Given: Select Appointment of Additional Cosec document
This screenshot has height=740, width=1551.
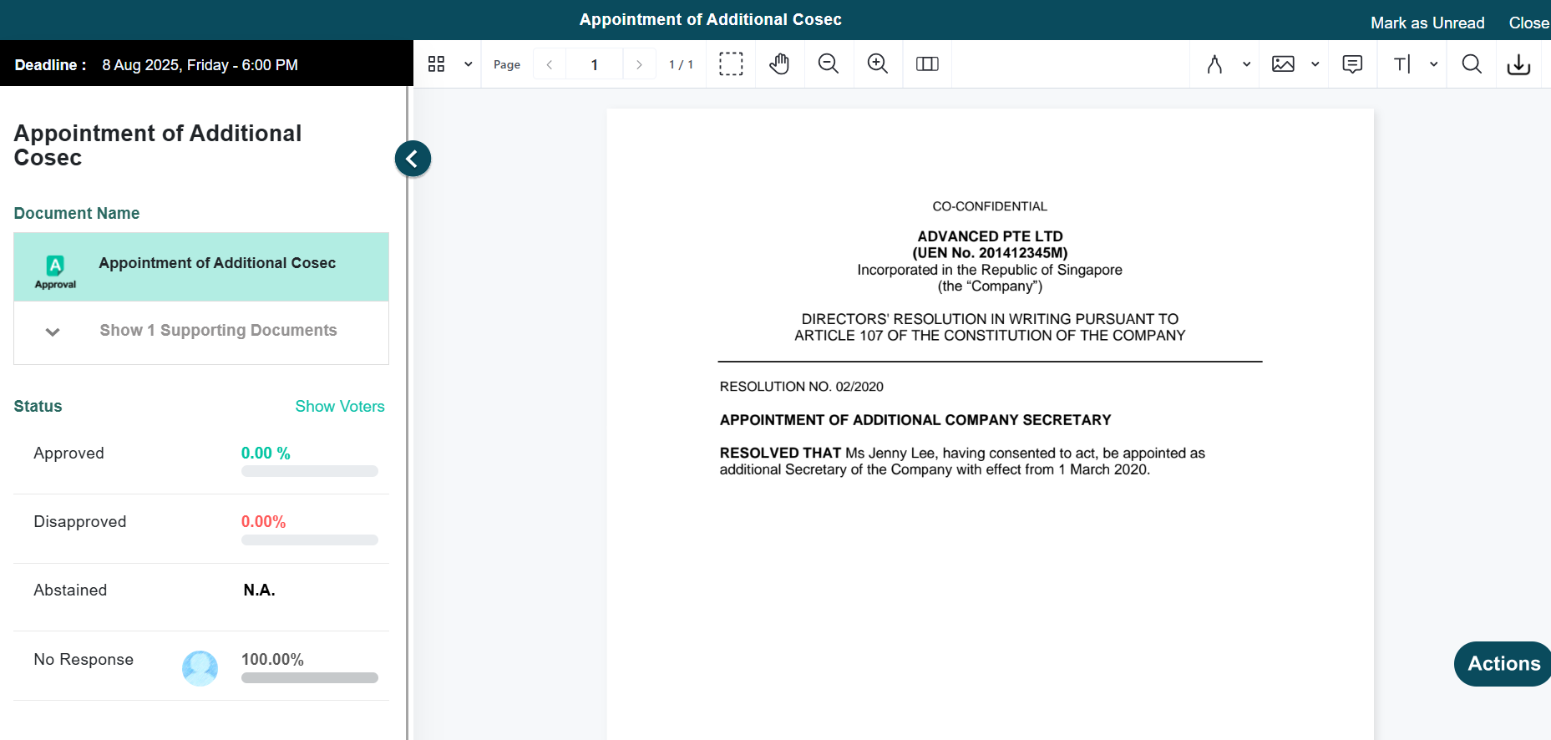Looking at the screenshot, I should tap(201, 266).
